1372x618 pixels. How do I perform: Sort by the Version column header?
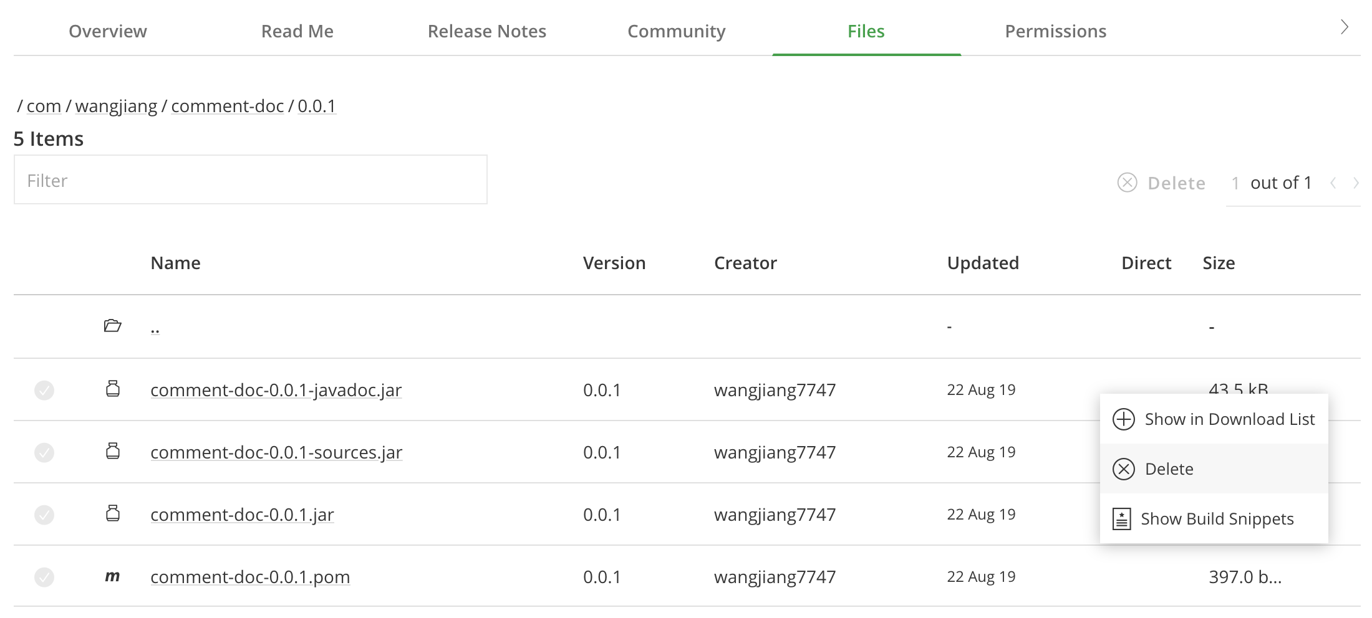(x=614, y=263)
